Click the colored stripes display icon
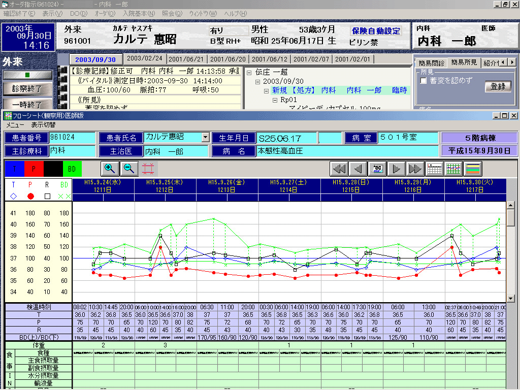Viewport: 520px width, 390px height. point(473,169)
